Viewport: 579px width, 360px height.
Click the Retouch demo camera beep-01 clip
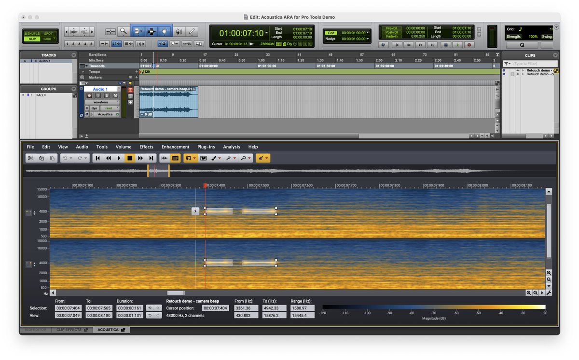(168, 102)
